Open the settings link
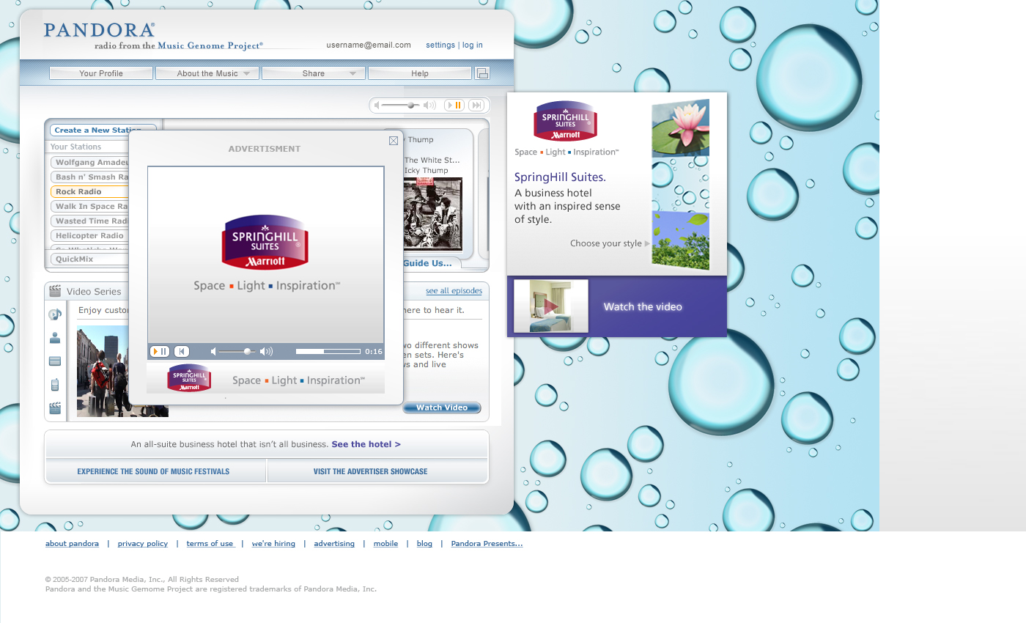Image resolution: width=1026 pixels, height=623 pixels. [440, 45]
